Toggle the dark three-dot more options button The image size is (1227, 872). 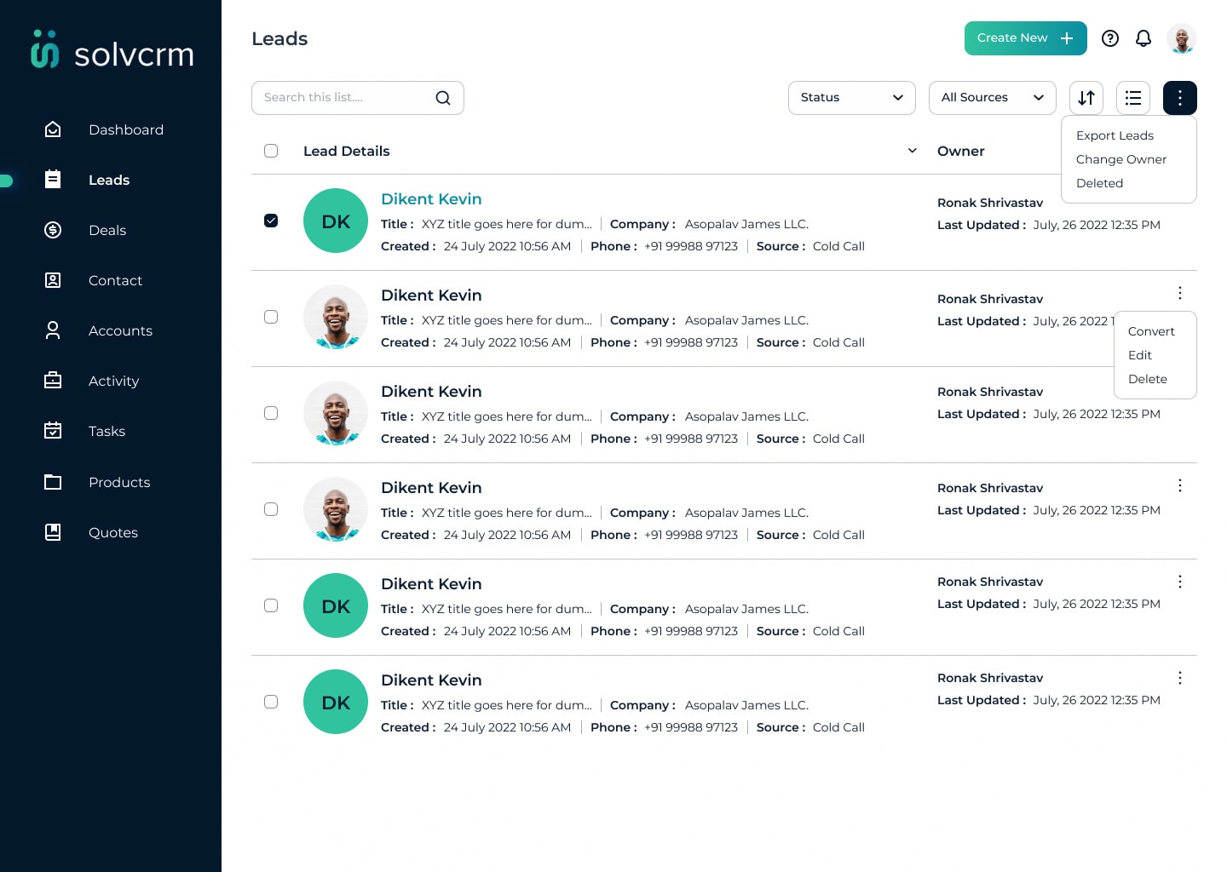click(x=1180, y=98)
